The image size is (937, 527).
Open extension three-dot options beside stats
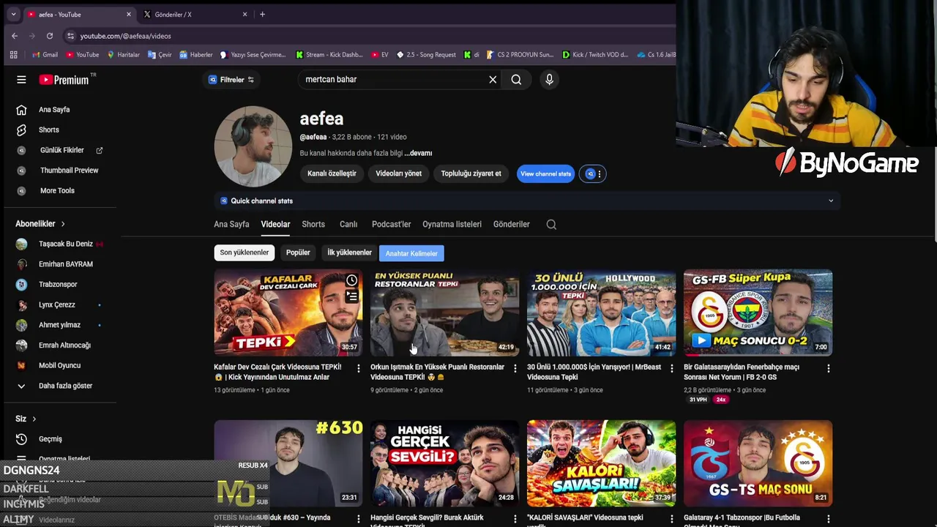tap(599, 174)
